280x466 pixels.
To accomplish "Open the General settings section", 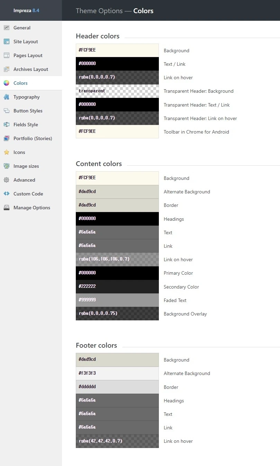I will [x=31, y=28].
